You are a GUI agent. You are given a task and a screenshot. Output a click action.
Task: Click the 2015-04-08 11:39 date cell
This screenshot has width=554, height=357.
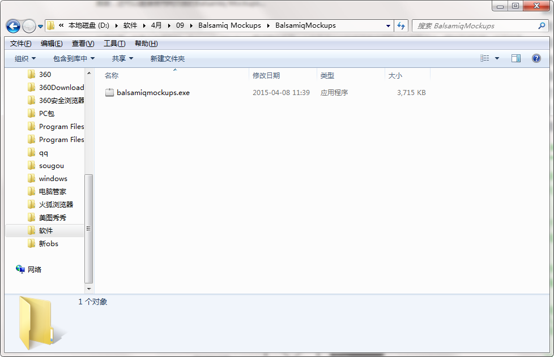click(x=281, y=93)
